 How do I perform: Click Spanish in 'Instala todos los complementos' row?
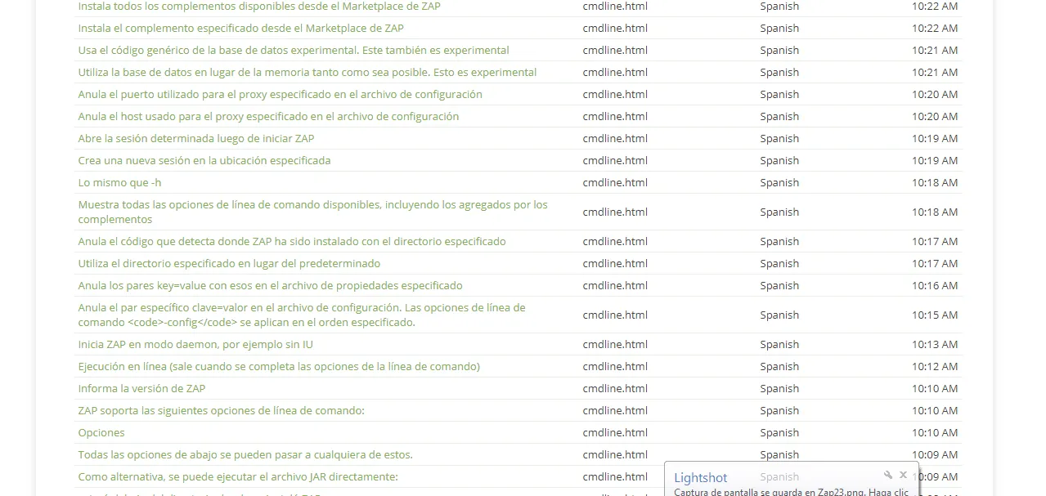click(x=779, y=7)
